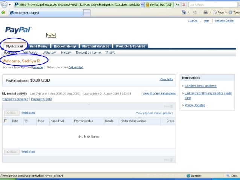Click the Date column header

(15, 121)
